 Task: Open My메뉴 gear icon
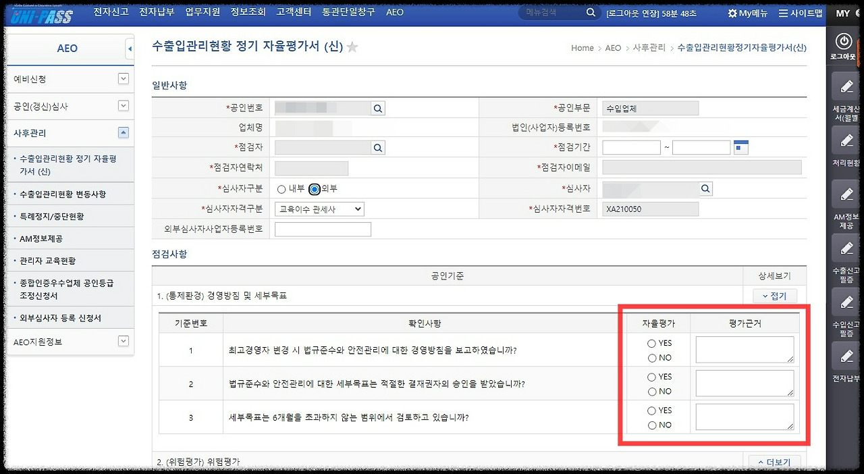(x=732, y=13)
